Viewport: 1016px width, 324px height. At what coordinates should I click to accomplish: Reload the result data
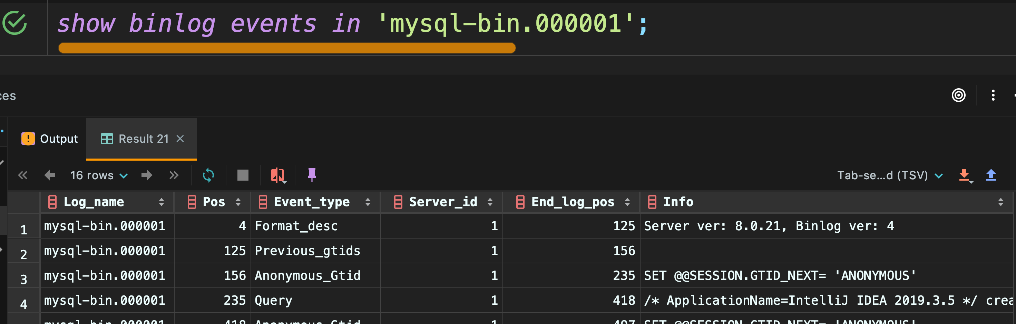[x=208, y=175]
